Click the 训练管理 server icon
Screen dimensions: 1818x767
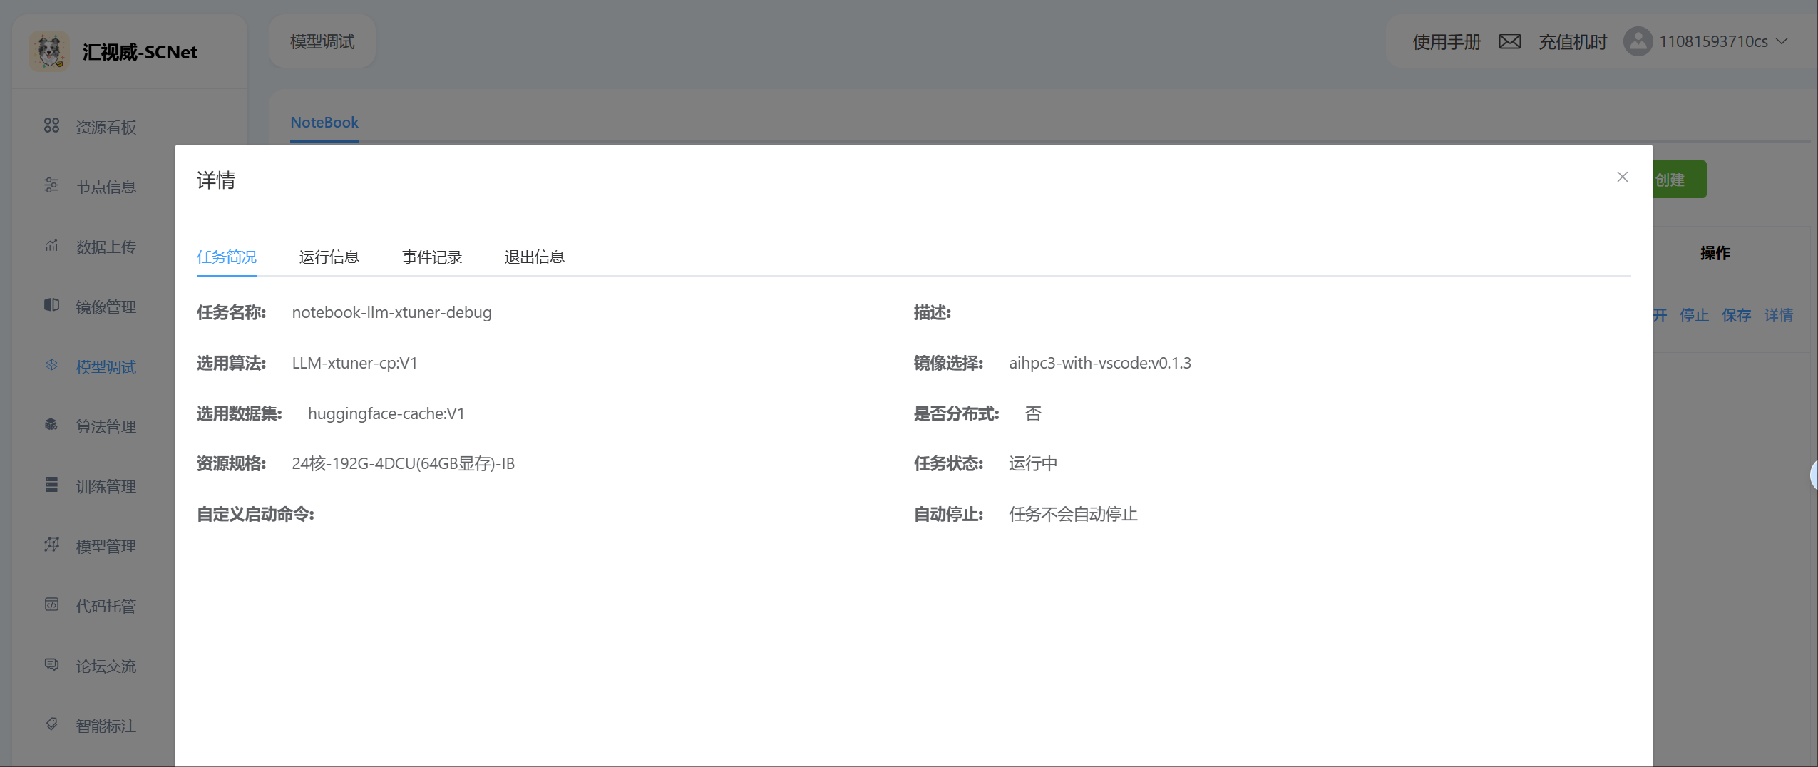[51, 485]
